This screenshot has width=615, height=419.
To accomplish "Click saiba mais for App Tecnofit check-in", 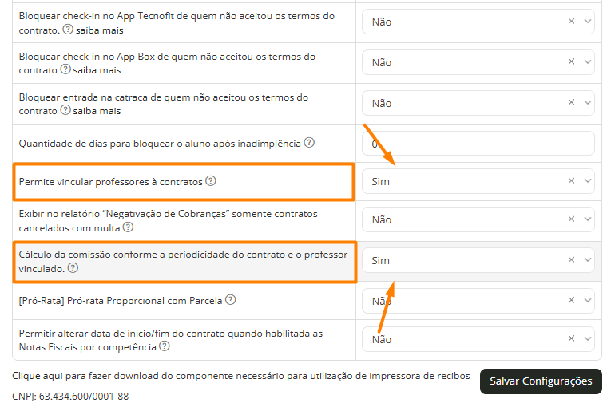I will point(100,30).
